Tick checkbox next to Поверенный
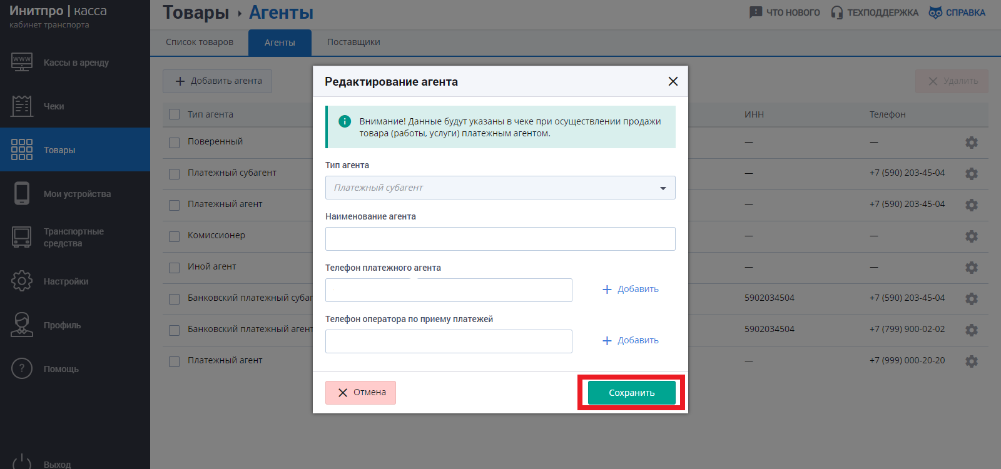 coord(175,143)
